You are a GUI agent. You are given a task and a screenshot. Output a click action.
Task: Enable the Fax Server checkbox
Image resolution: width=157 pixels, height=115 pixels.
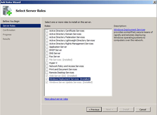coord(47,56)
